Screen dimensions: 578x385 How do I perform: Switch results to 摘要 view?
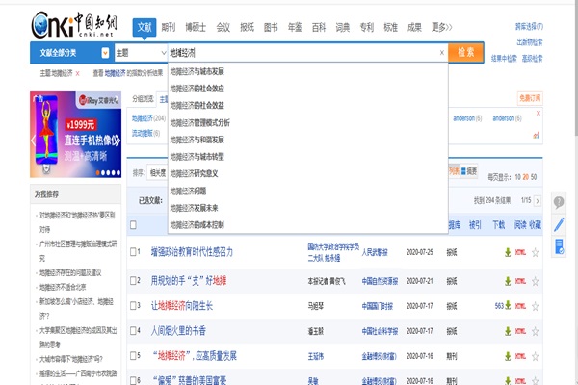click(x=469, y=171)
